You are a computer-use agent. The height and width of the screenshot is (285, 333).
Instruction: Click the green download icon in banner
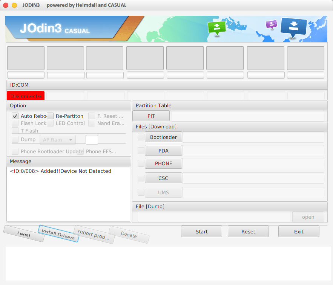tap(217, 28)
